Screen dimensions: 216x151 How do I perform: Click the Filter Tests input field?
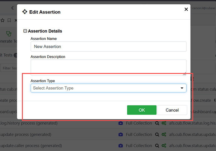click(9, 68)
